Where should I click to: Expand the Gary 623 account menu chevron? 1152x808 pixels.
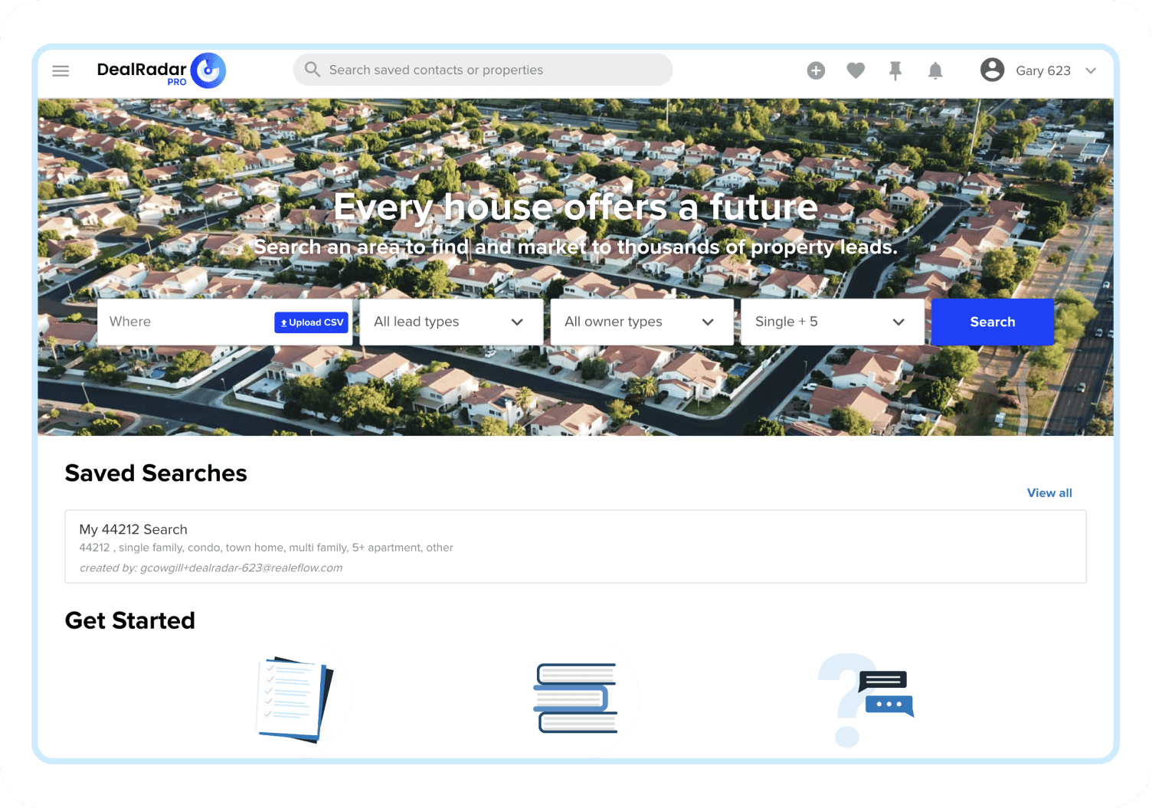(1091, 70)
